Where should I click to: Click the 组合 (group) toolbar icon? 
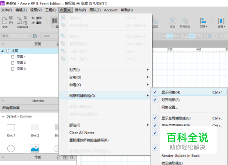coord(172,21)
